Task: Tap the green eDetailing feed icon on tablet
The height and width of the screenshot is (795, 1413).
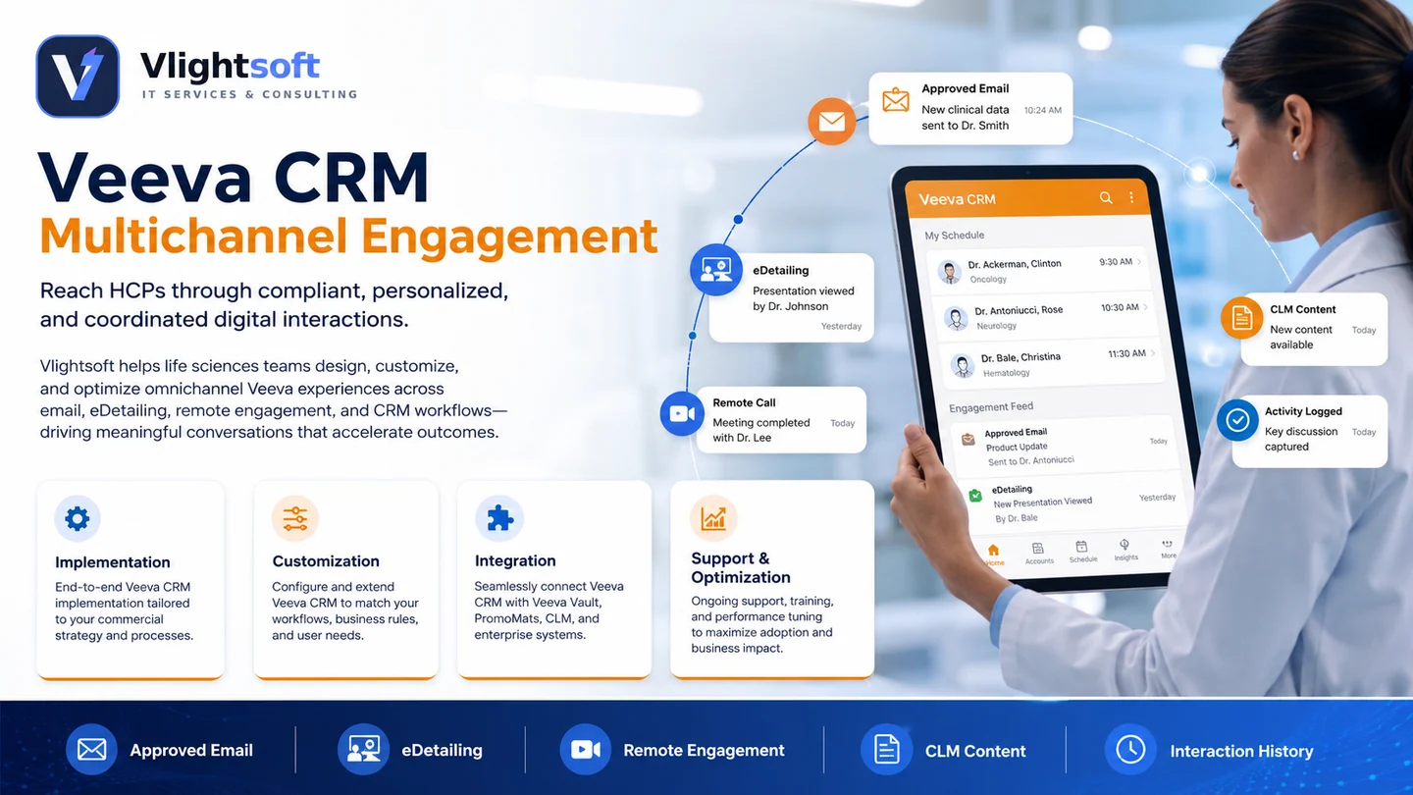Action: click(975, 496)
